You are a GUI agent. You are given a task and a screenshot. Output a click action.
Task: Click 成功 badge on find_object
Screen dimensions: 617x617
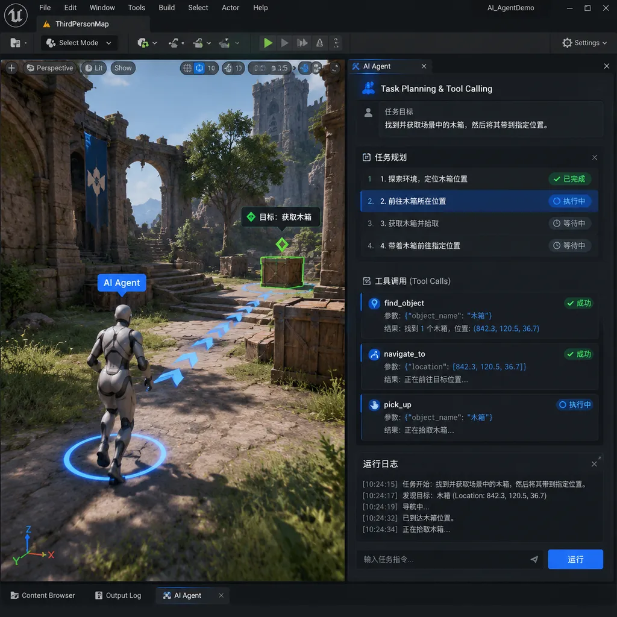click(579, 303)
